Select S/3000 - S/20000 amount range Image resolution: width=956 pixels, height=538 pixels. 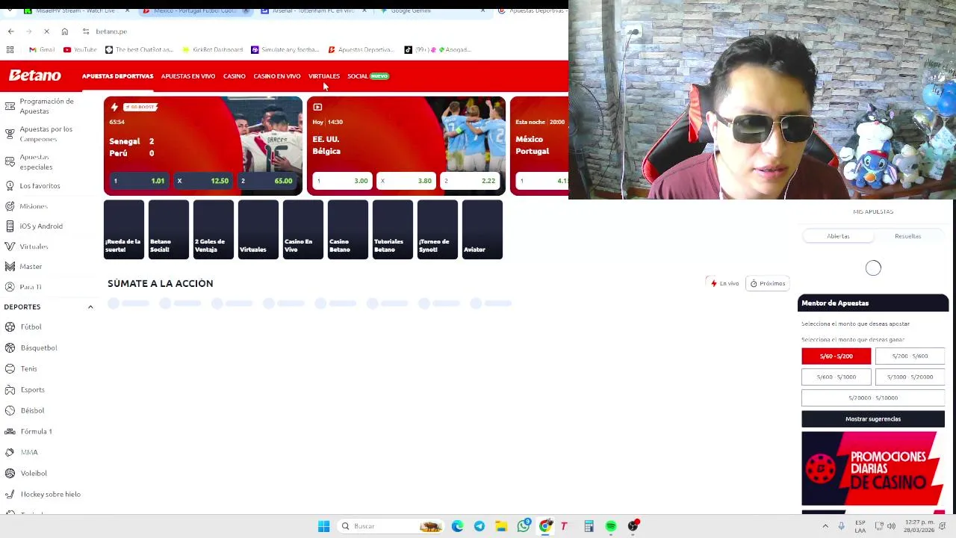tap(910, 377)
